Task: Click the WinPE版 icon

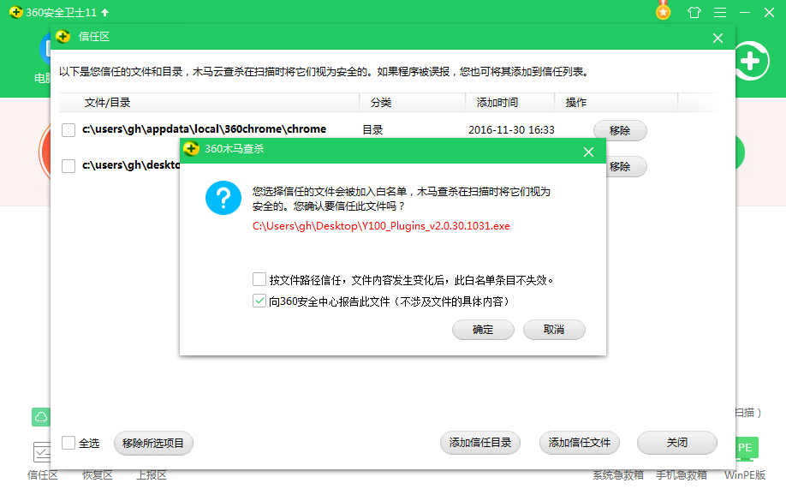Action: click(x=744, y=448)
